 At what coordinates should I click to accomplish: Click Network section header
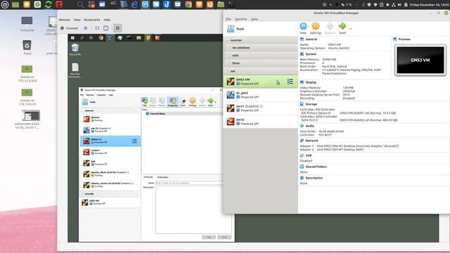pos(311,141)
